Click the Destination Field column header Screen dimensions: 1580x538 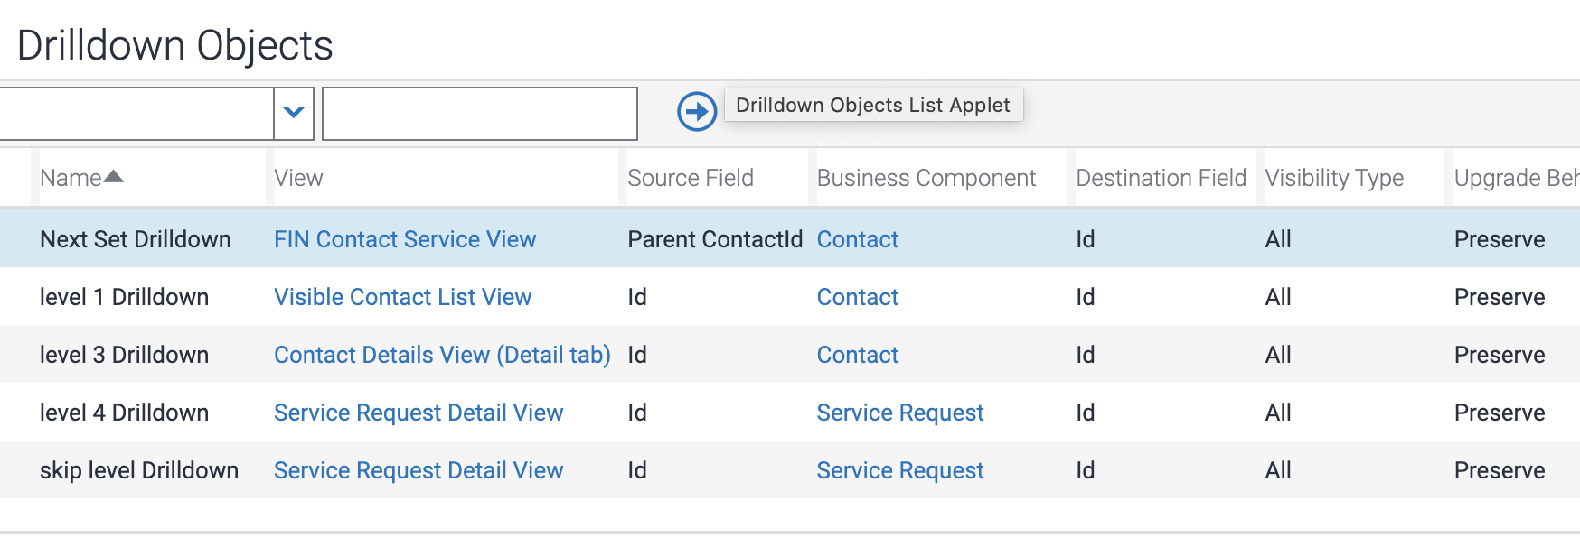pos(1161,178)
